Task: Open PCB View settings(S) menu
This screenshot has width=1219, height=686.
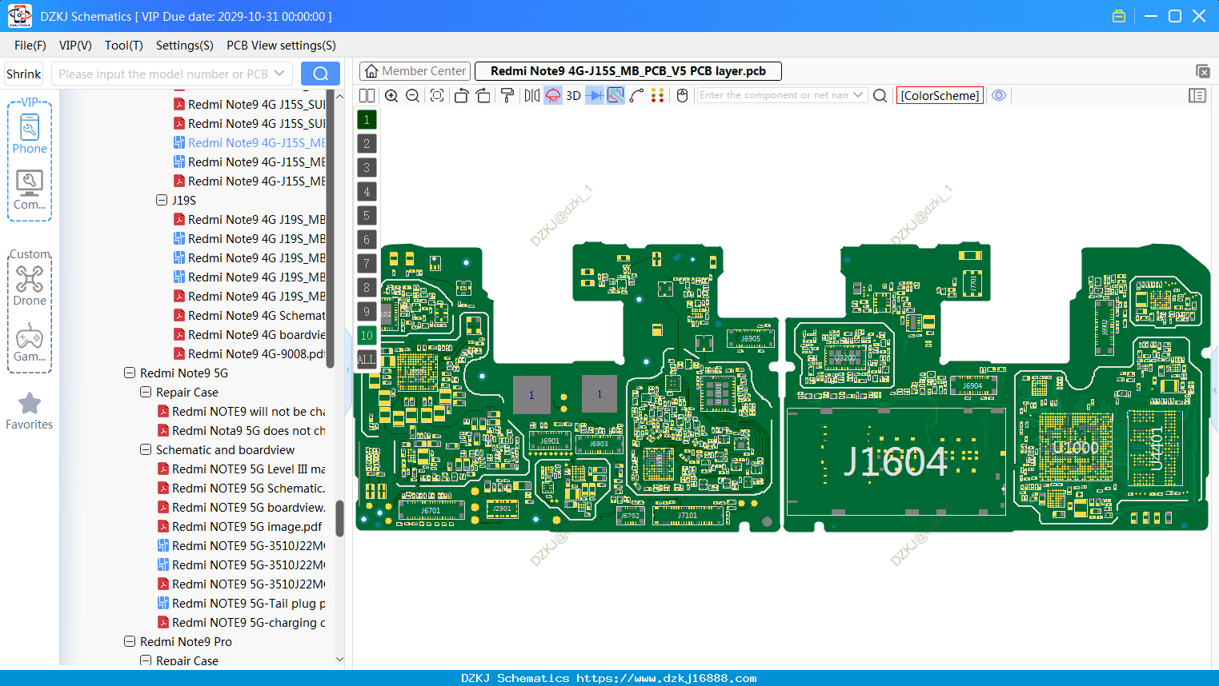Action: click(x=281, y=46)
